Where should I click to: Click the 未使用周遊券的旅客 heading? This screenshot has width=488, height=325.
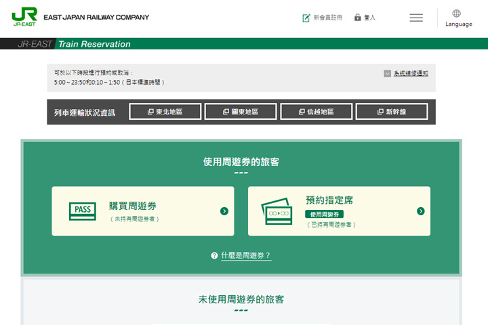[x=241, y=299]
